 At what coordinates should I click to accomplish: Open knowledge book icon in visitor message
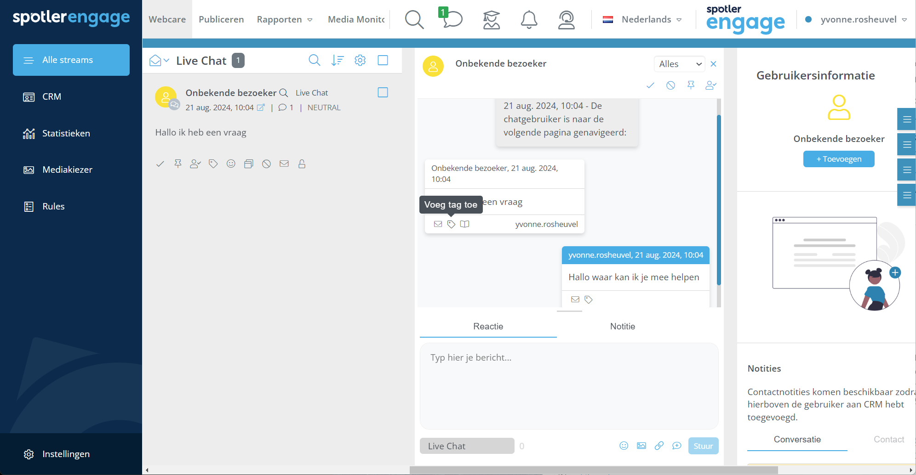click(x=465, y=224)
